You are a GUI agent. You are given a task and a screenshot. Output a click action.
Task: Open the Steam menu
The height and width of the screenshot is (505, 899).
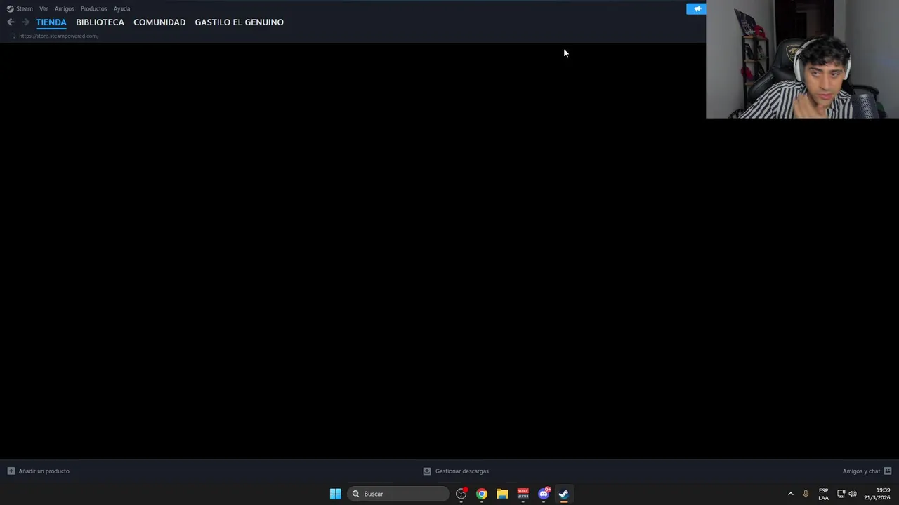tap(25, 8)
